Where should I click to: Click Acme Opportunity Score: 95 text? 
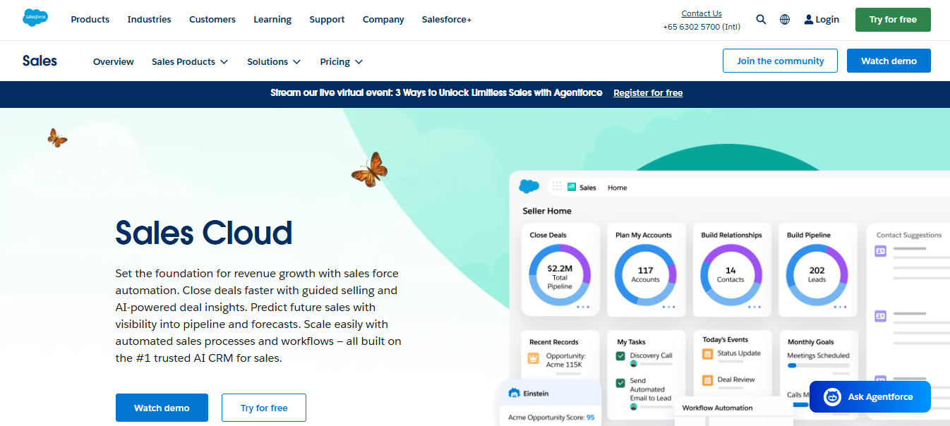tap(551, 418)
